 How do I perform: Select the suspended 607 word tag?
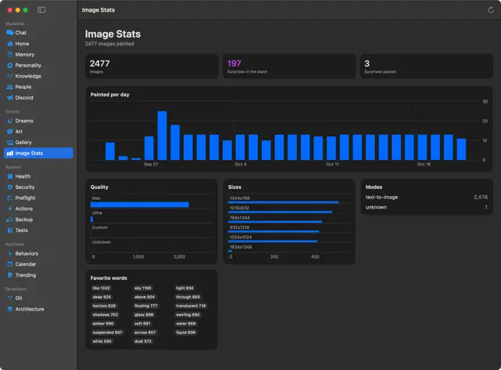tap(107, 332)
